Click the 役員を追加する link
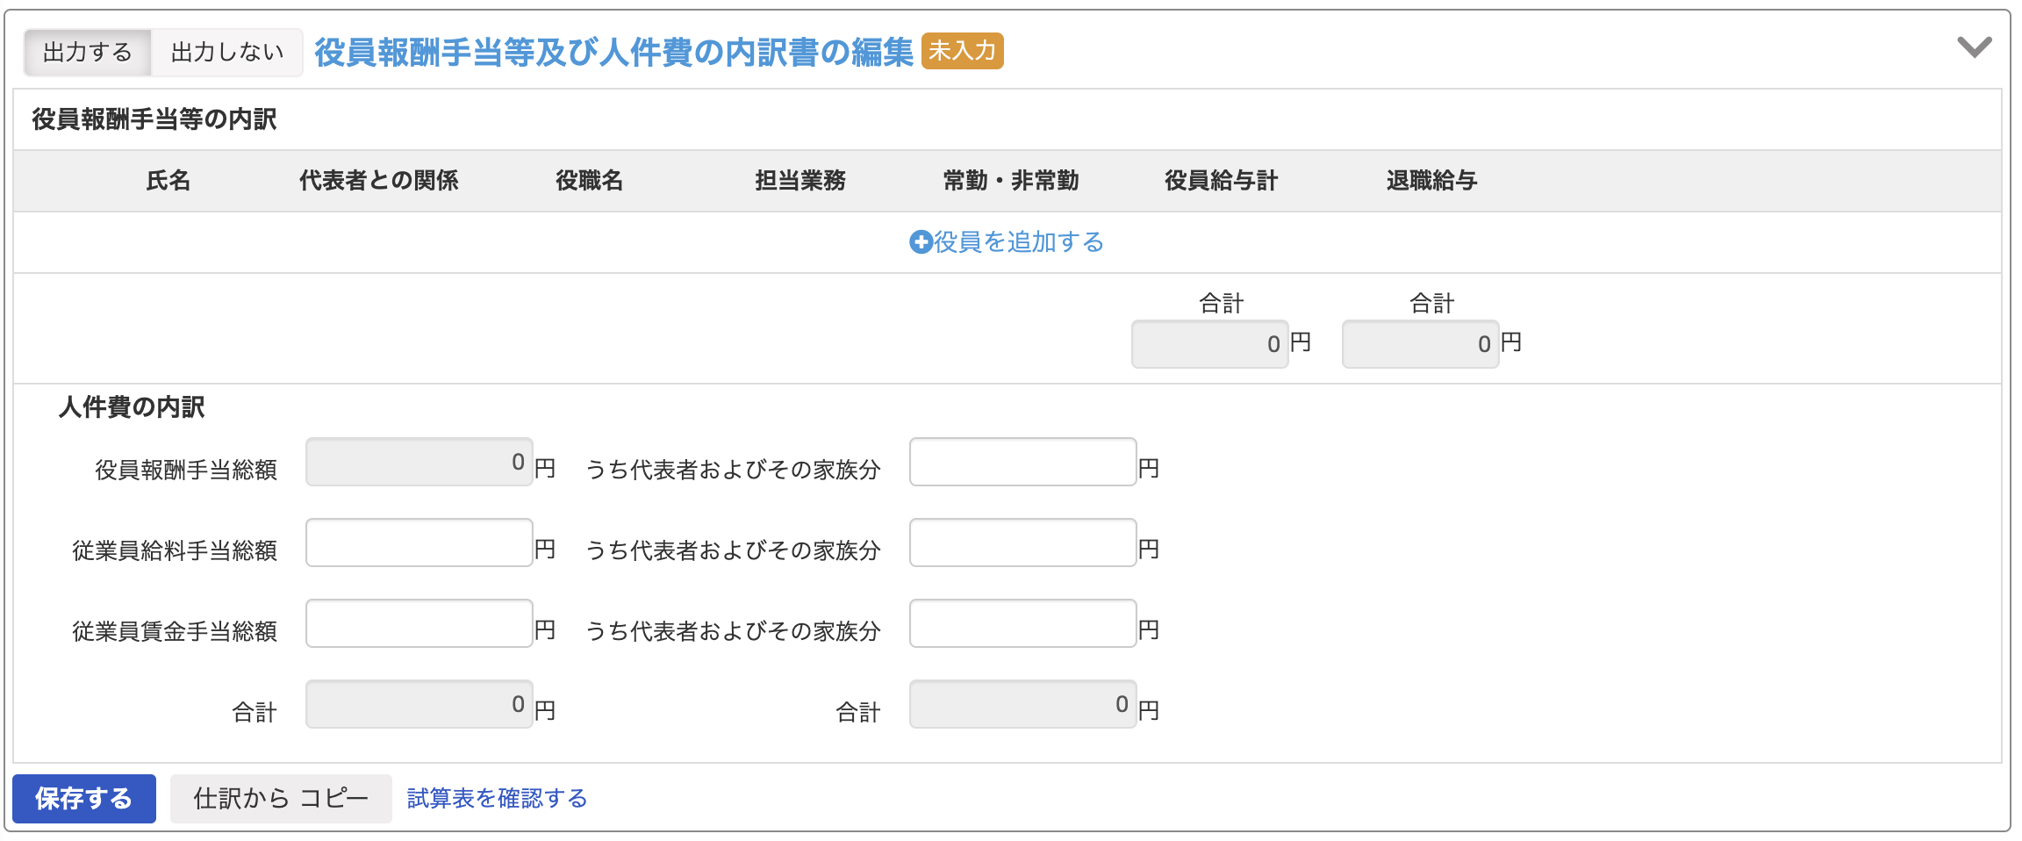 coord(1018,242)
